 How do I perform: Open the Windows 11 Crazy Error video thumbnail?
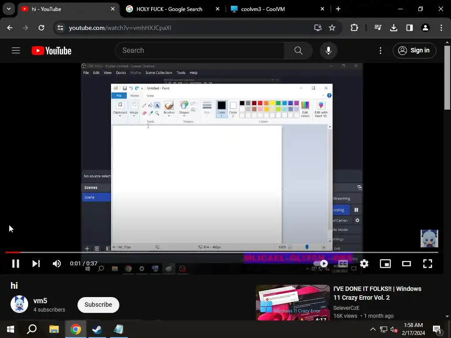pos(293,302)
